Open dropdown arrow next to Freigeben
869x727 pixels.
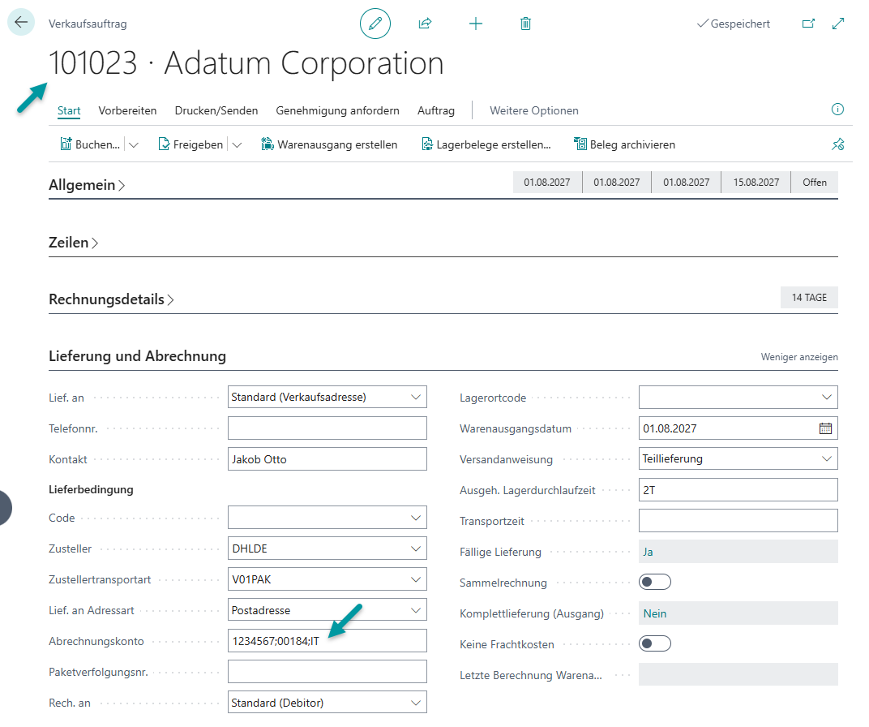coord(237,144)
